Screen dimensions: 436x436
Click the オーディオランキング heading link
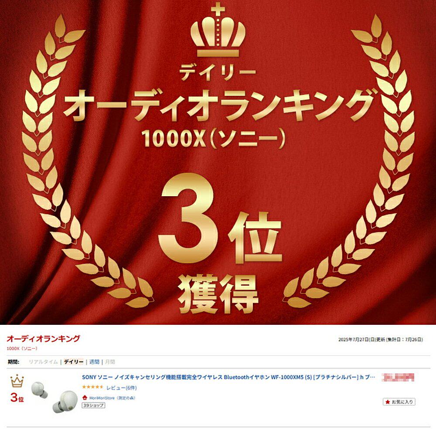(43, 339)
